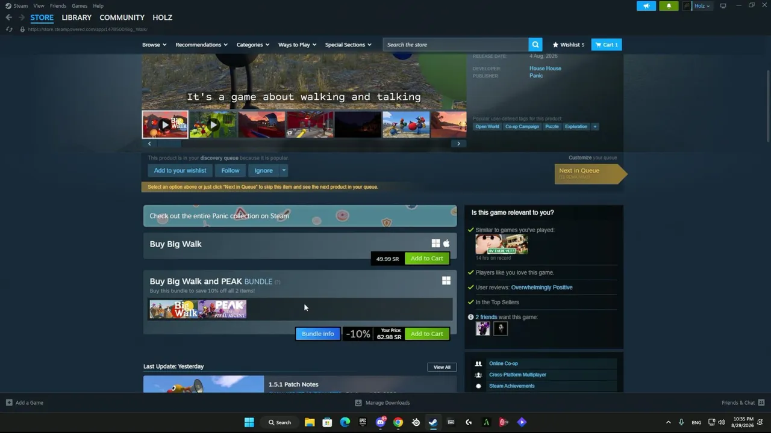This screenshot has width=771, height=433.
Task: Add the Big Walk and PEAK bundle to cart
Action: coord(427,334)
